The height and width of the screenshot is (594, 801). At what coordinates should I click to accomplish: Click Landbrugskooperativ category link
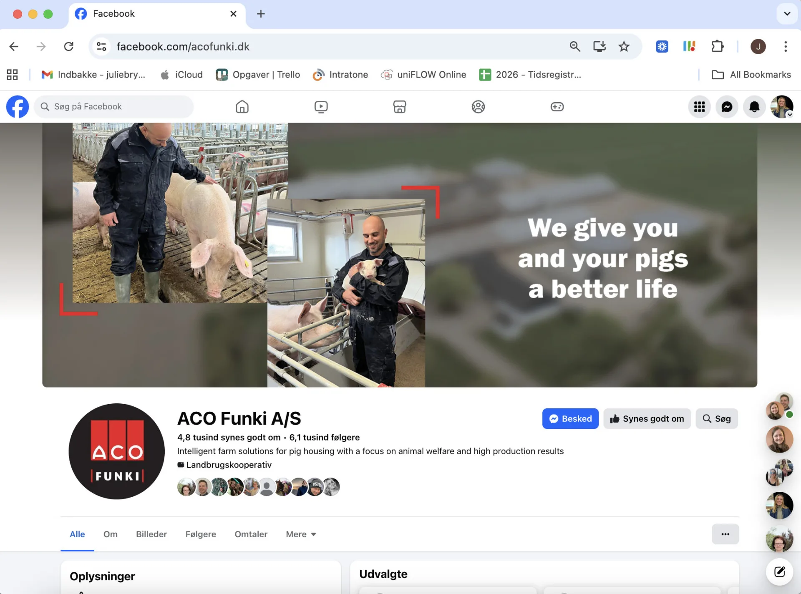point(229,465)
